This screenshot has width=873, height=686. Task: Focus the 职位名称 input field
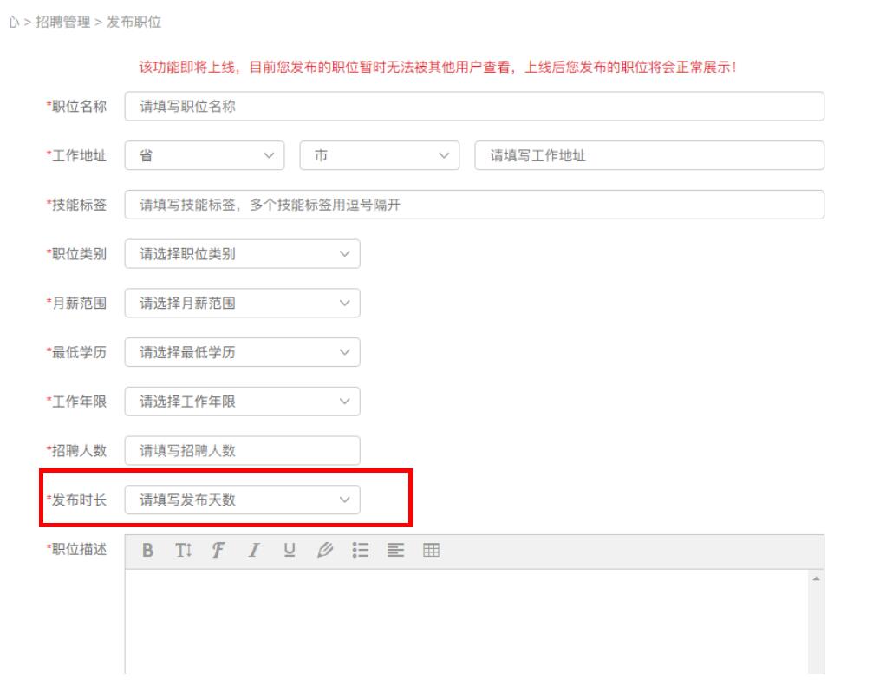(x=474, y=107)
